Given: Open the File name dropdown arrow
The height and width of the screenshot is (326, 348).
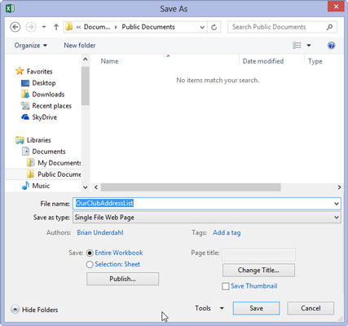Looking at the screenshot, I should click(x=337, y=204).
